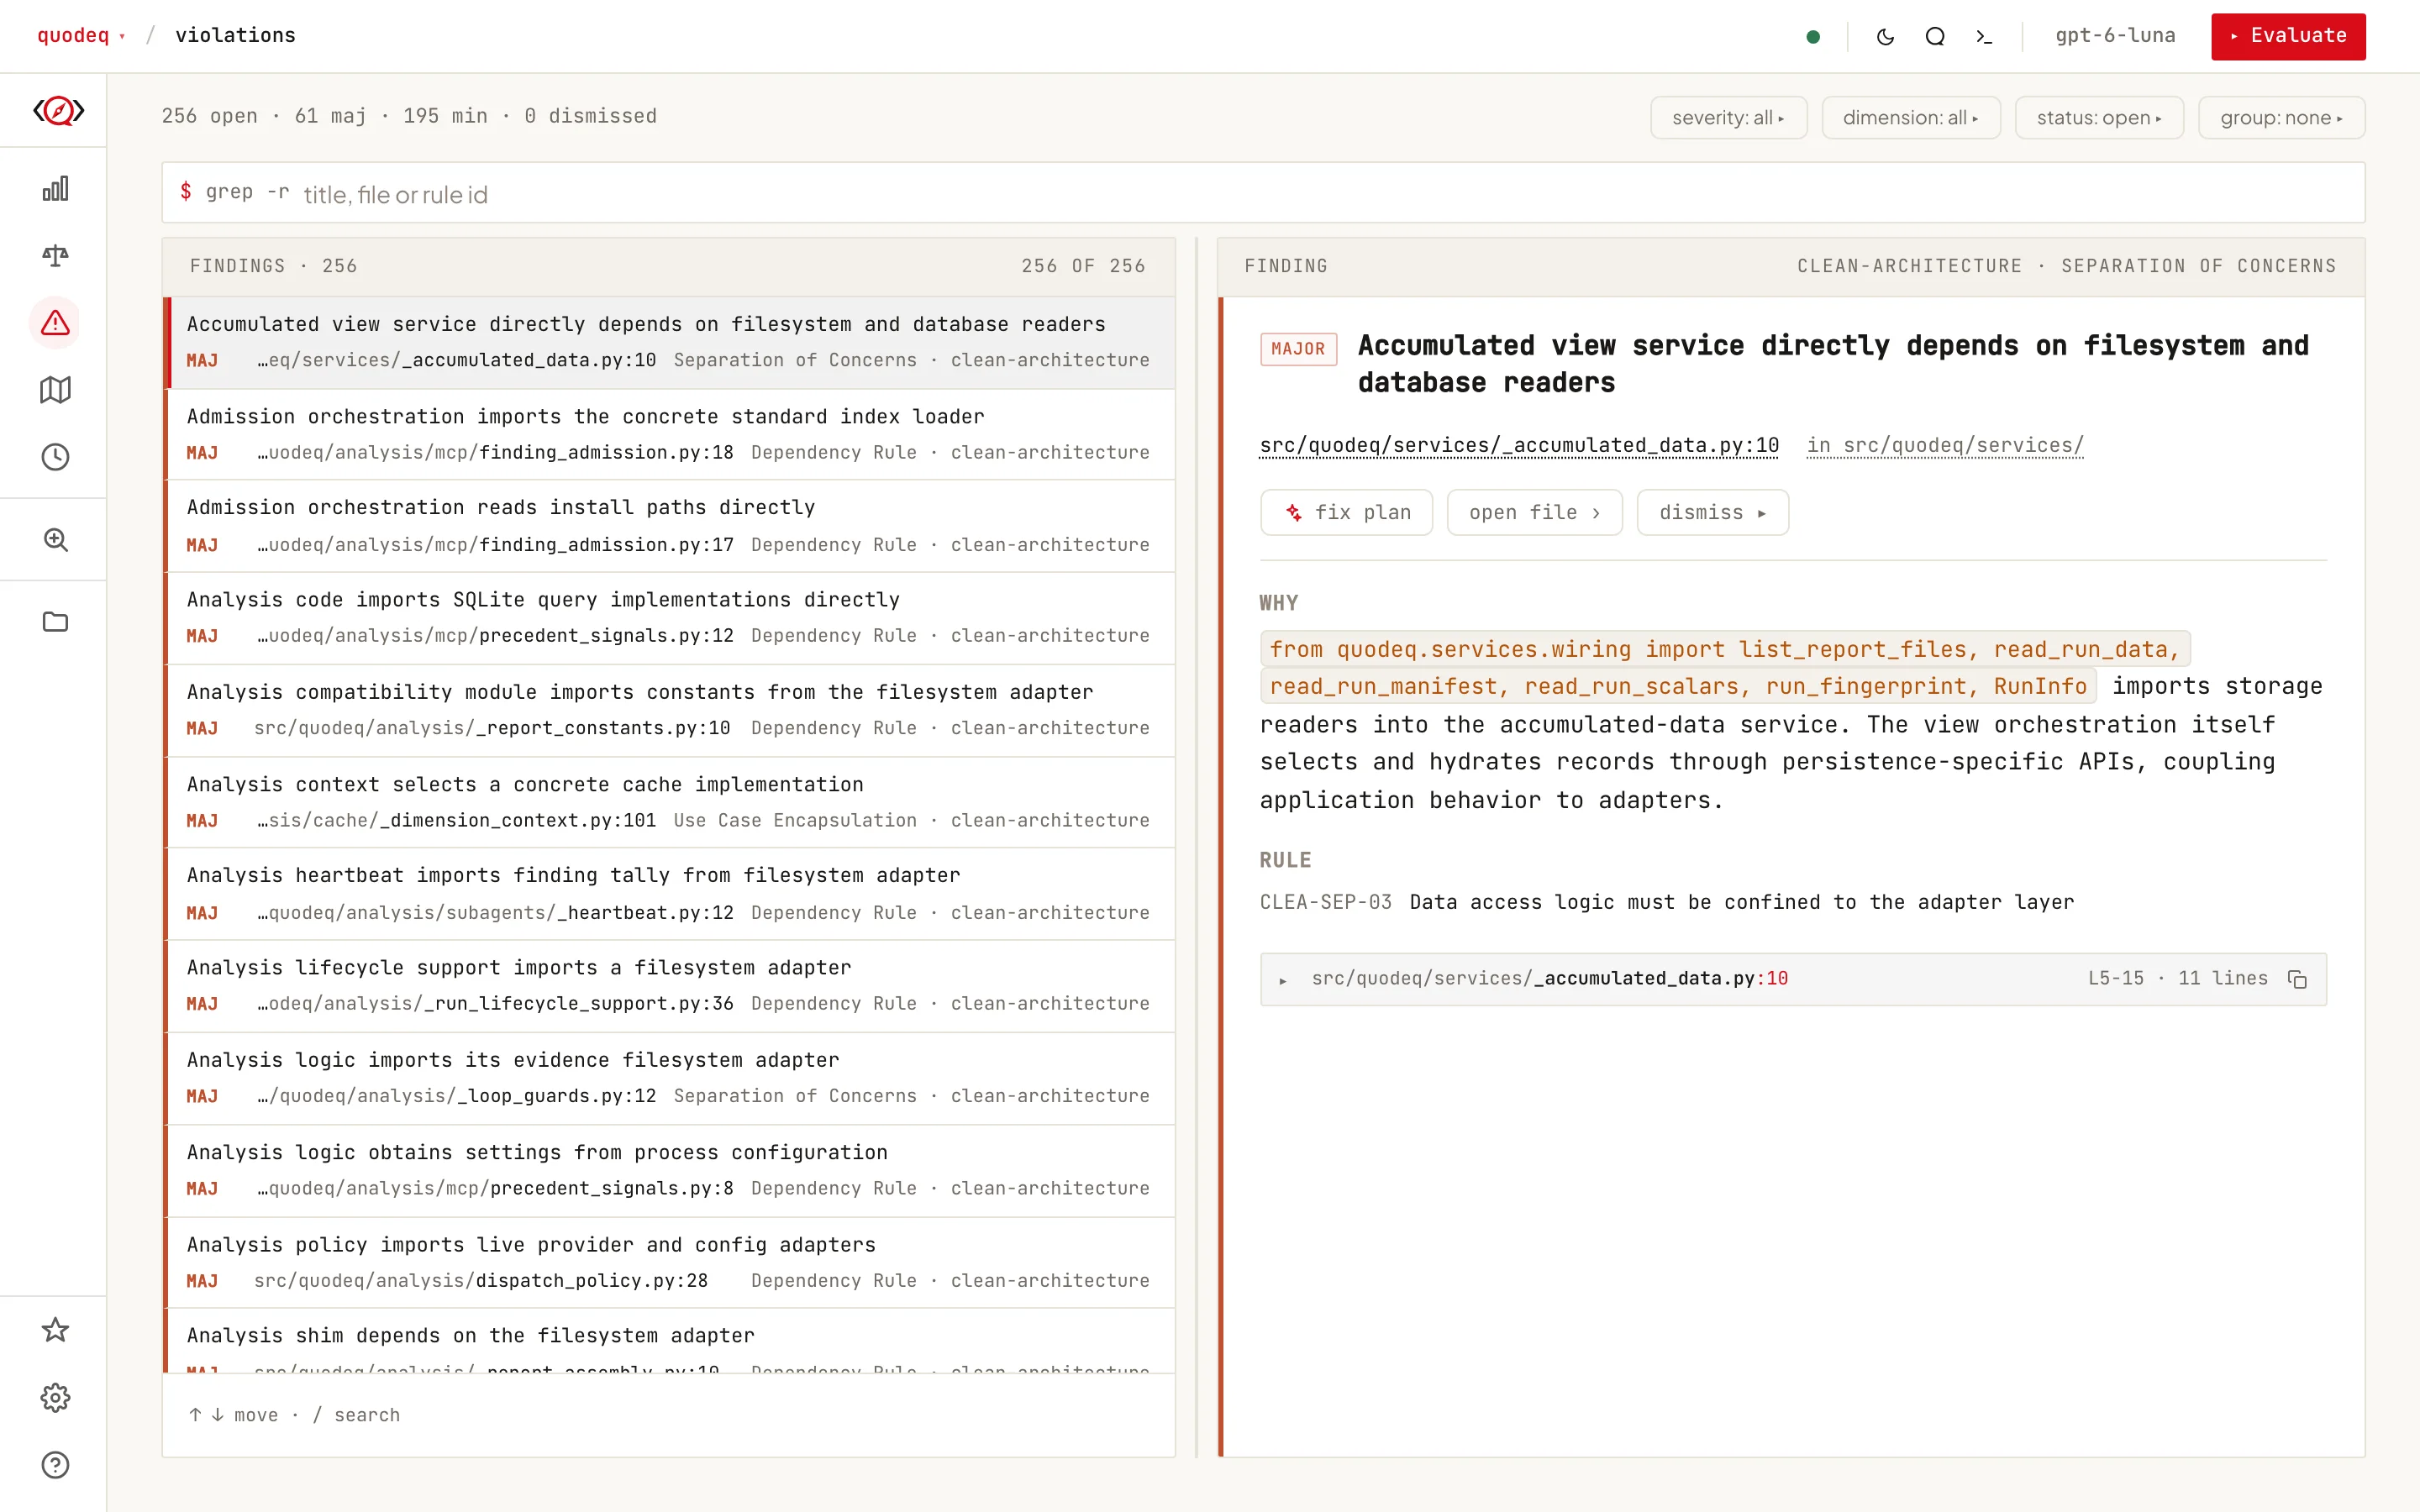Select finding 'Analysis logic obtains settings from process configuration'

point(668,1170)
